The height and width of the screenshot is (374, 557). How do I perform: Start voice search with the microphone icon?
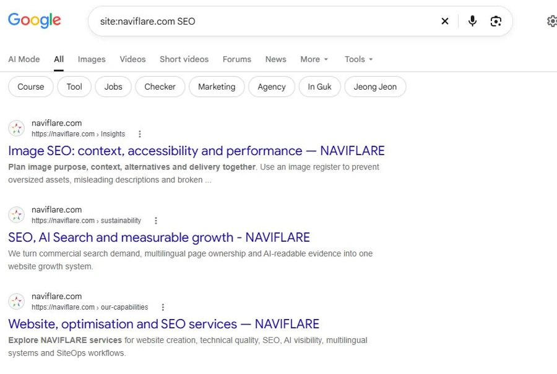pyautogui.click(x=472, y=21)
